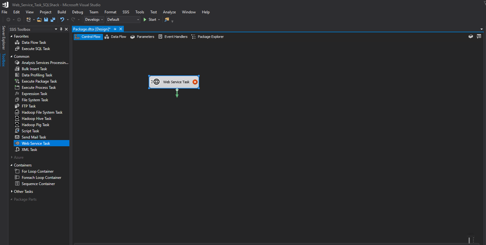Click the XML Task icon
The image size is (486, 245).
pos(17,150)
